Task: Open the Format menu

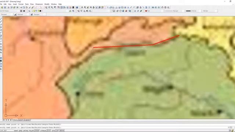Action: [21, 4]
